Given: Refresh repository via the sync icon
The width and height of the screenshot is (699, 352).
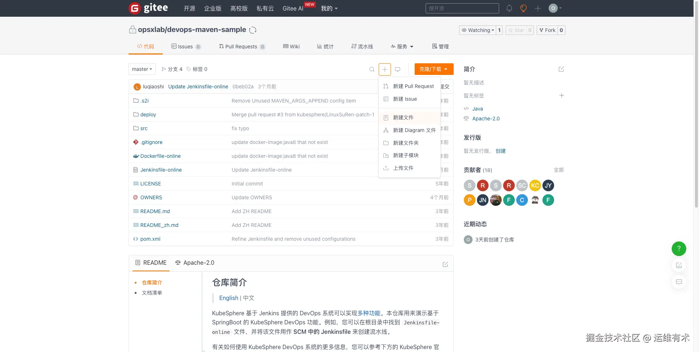Looking at the screenshot, I should click(x=253, y=30).
